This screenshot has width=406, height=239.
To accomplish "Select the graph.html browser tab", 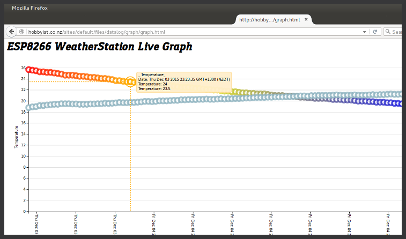I will tap(269, 20).
